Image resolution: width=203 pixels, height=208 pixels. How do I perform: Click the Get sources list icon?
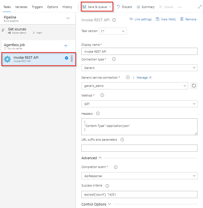click(3, 30)
